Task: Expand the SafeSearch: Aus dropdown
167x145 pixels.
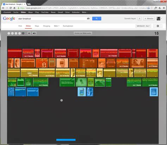Action: coord(143,26)
